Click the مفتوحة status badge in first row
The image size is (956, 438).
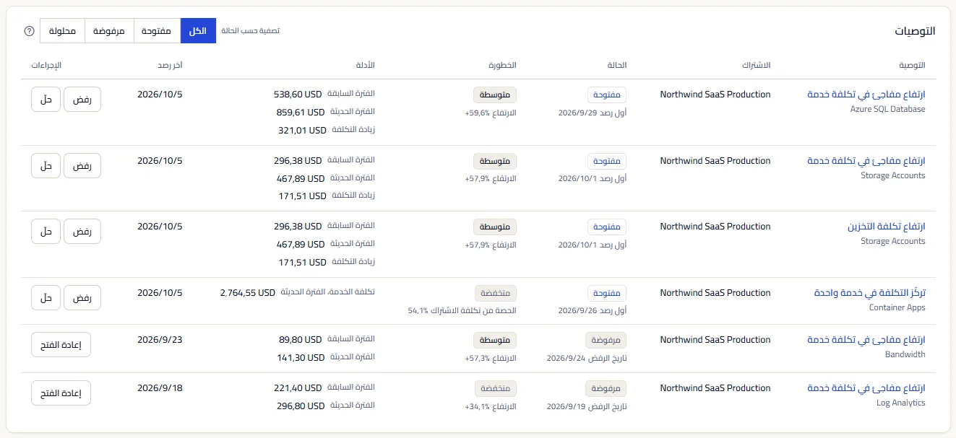607,95
